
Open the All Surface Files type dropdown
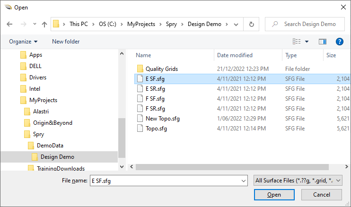298,181
